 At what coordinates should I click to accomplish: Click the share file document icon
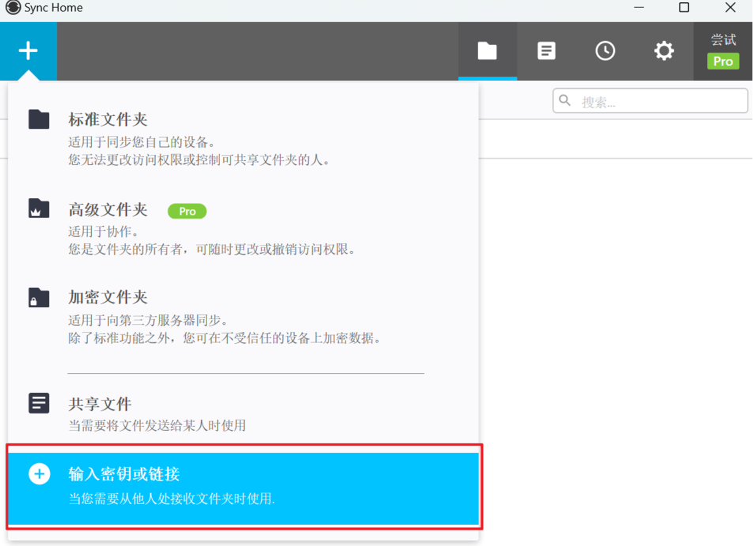[39, 403]
